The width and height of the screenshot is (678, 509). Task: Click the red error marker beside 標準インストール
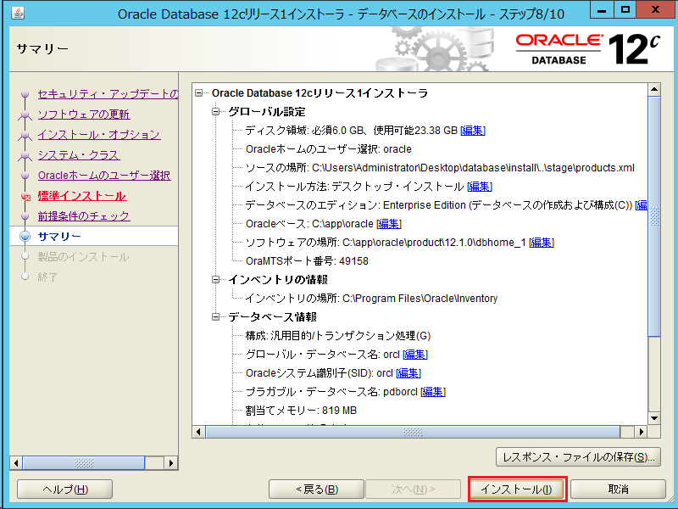[x=26, y=197]
